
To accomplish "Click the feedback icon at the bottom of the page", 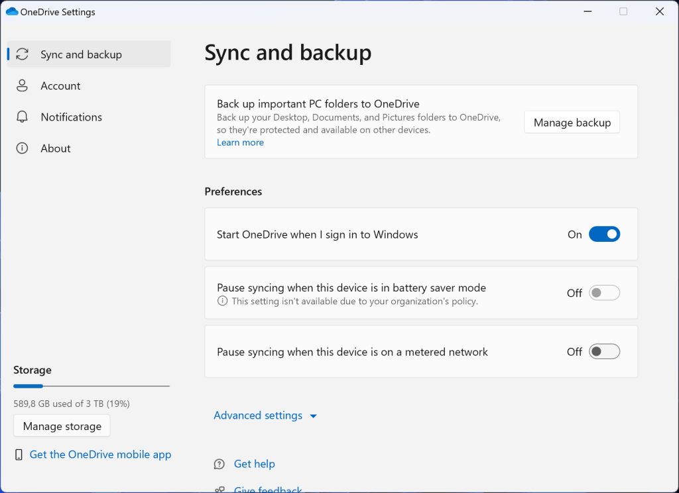I will click(x=219, y=489).
